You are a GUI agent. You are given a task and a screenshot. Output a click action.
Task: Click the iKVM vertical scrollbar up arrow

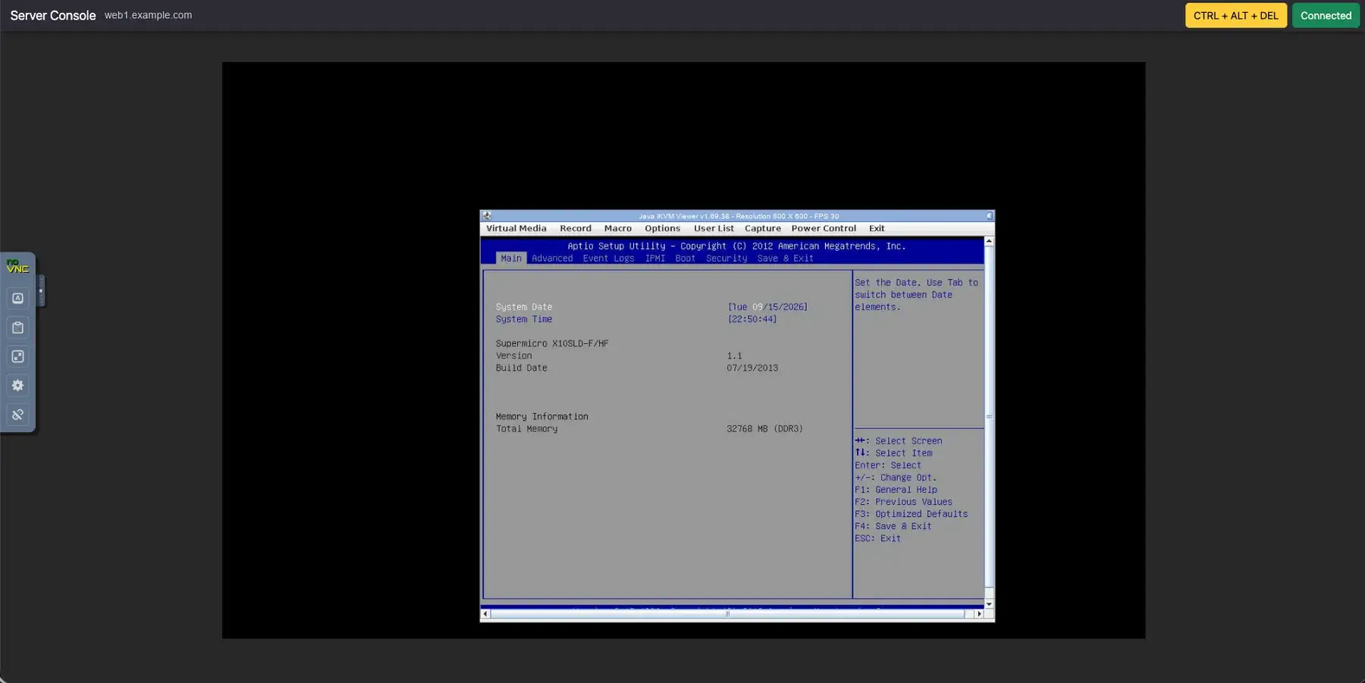[x=989, y=241]
